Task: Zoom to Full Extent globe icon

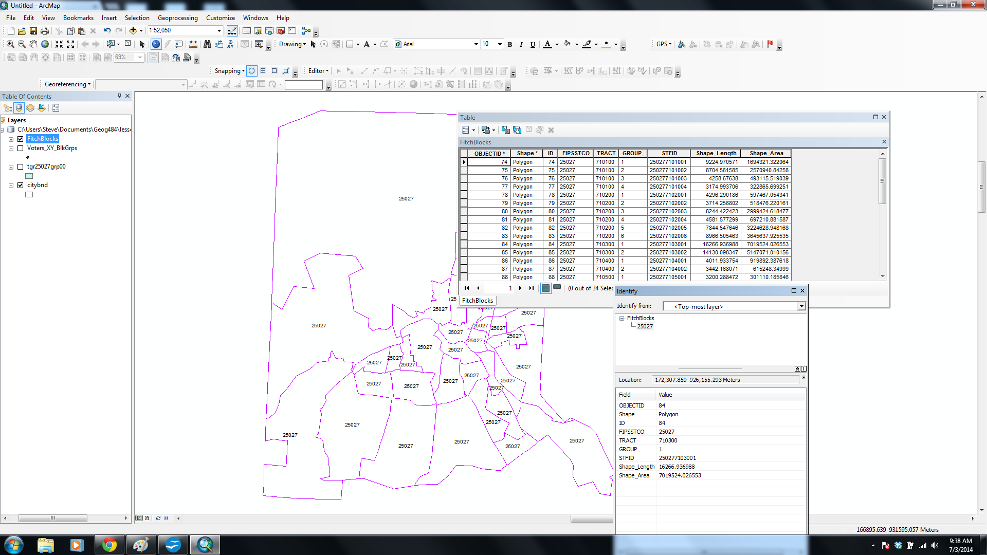Action: (45, 44)
